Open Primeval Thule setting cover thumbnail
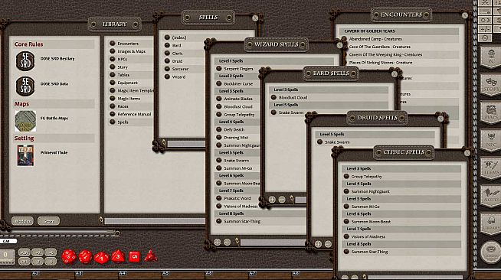The image size is (501, 280). 25,155
